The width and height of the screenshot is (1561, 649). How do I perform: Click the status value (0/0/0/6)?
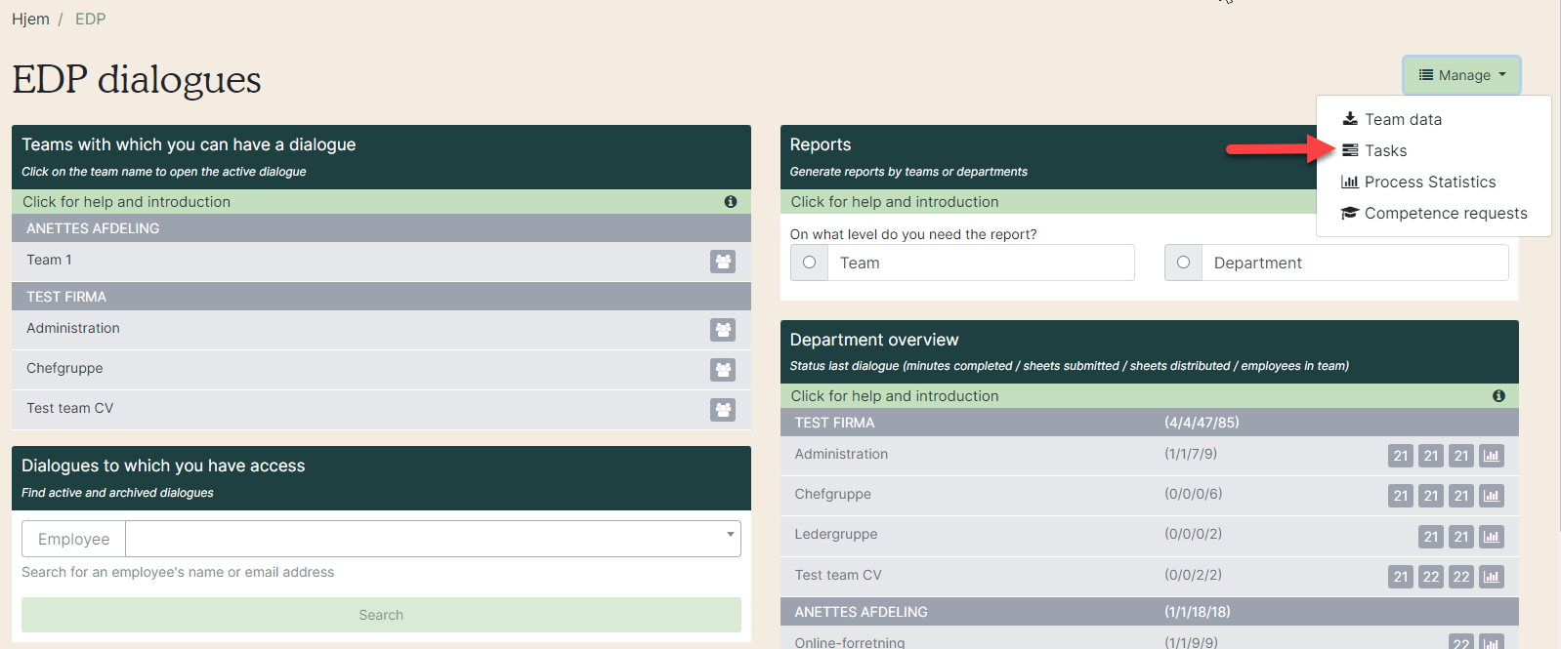(1193, 494)
